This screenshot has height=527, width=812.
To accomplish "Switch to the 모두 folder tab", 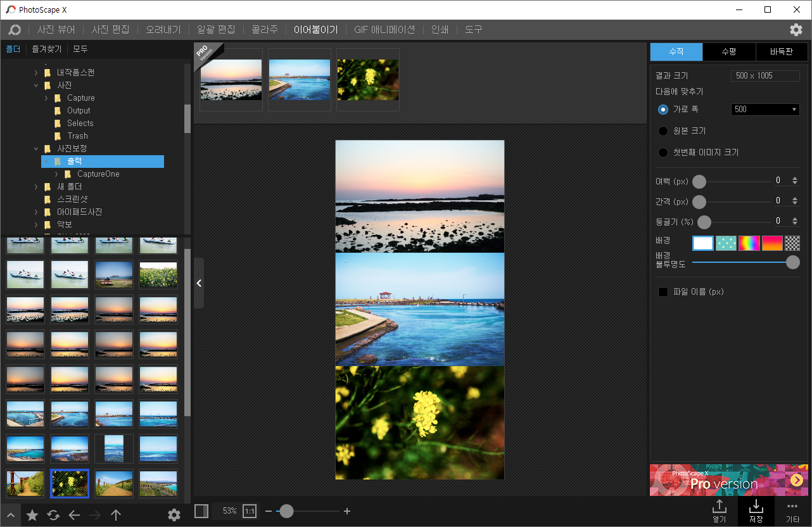I will (80, 49).
